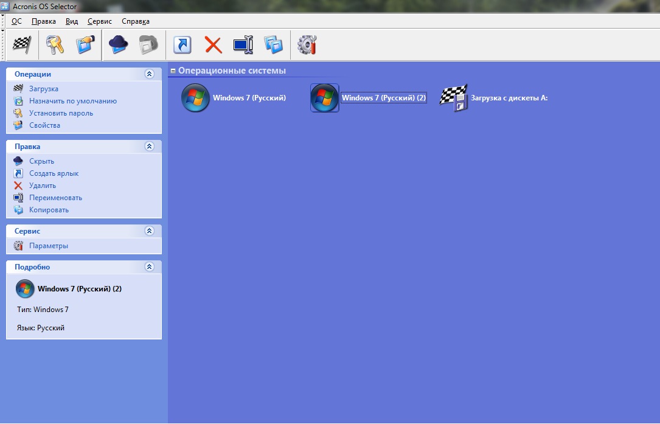Click the Свойства link
Screen dimensions: 660x424
coord(44,125)
